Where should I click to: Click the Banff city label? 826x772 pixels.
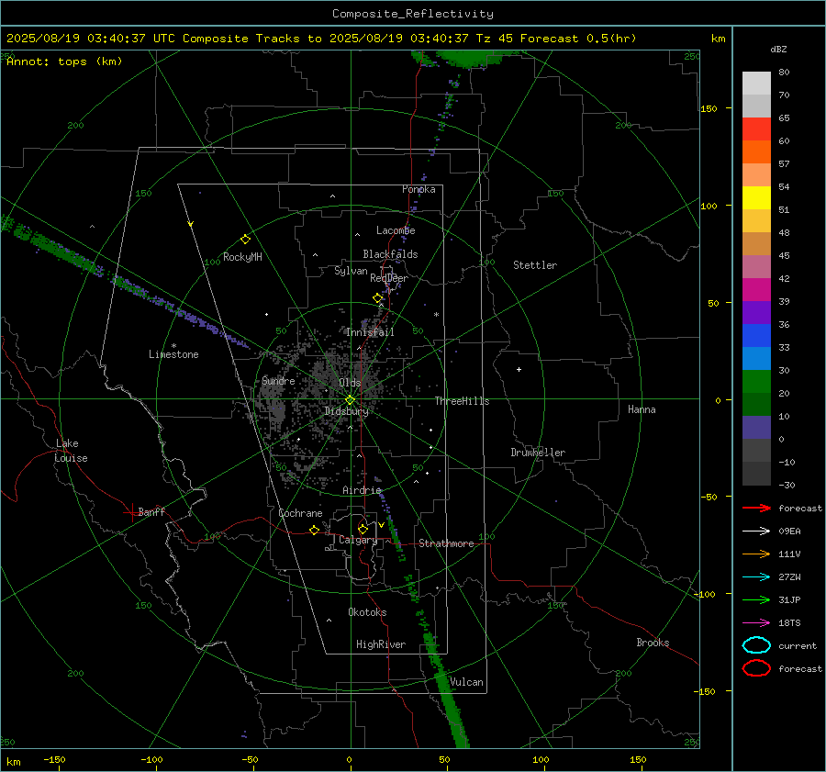click(x=151, y=511)
